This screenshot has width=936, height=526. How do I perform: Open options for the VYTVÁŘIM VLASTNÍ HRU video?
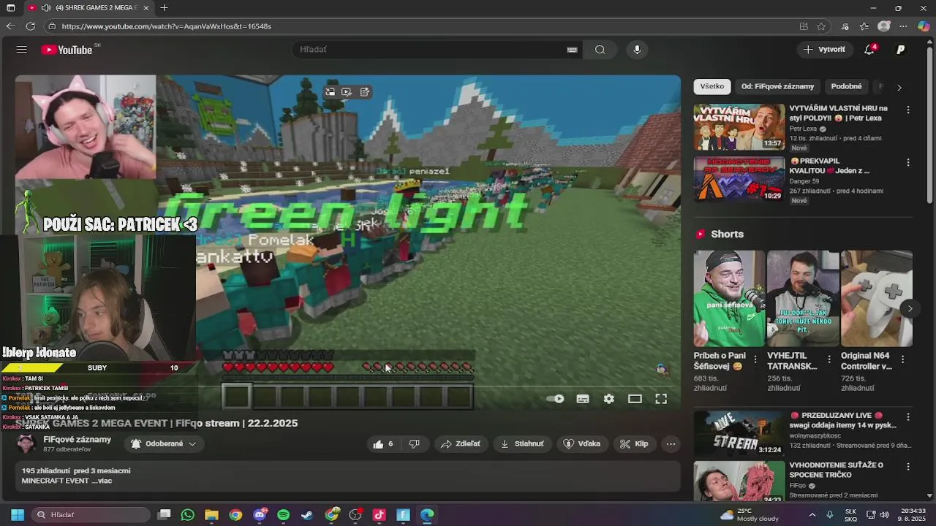point(908,110)
